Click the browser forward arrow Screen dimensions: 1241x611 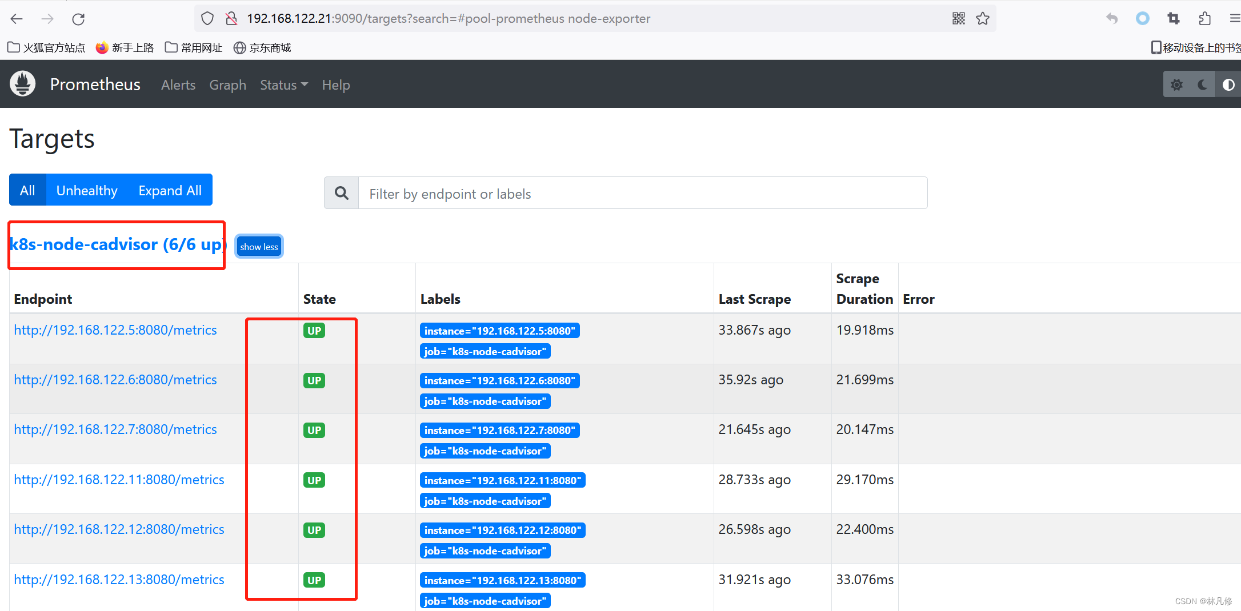pyautogui.click(x=47, y=19)
